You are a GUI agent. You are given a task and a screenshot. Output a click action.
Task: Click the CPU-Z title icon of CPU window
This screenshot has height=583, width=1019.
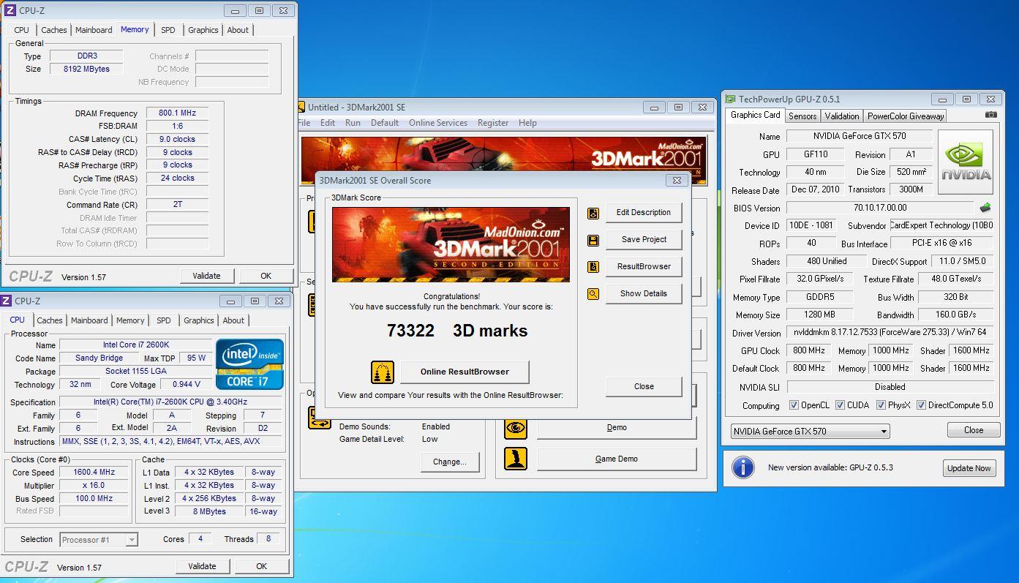point(6,301)
